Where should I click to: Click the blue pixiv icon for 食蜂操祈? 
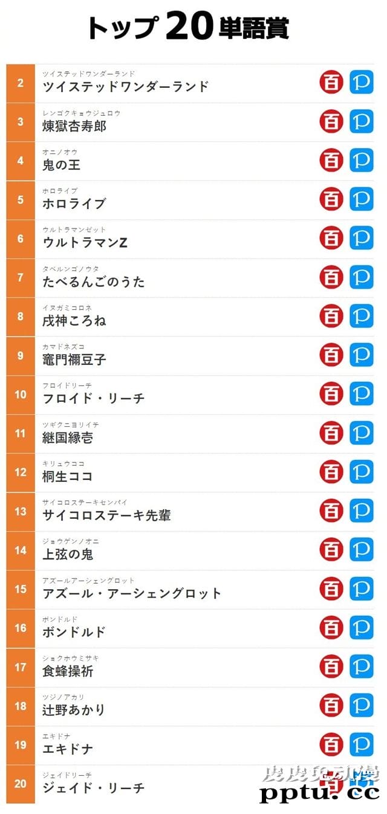(362, 666)
